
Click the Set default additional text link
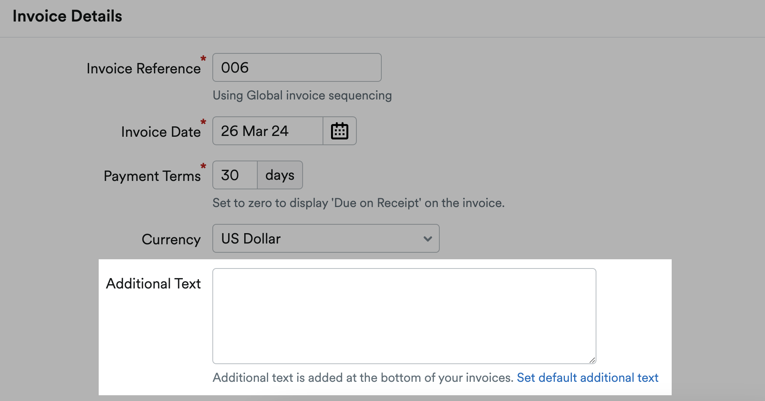(x=587, y=378)
